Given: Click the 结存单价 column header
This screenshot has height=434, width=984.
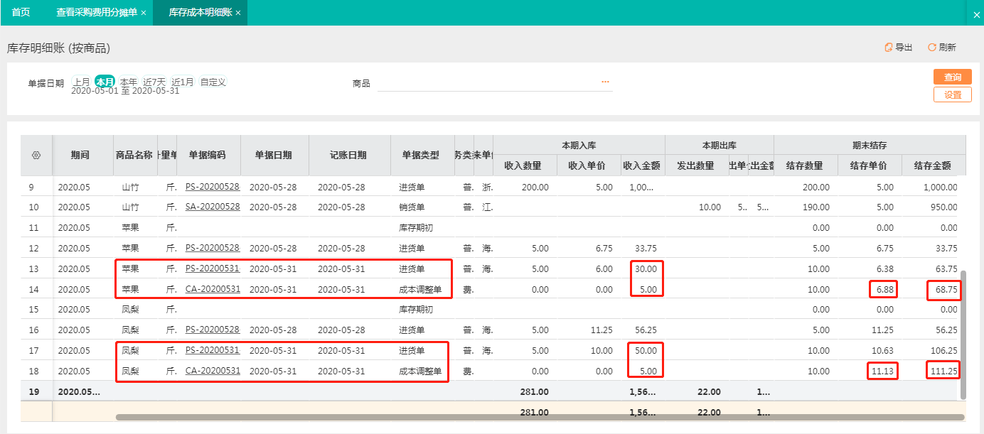Looking at the screenshot, I should 869,166.
